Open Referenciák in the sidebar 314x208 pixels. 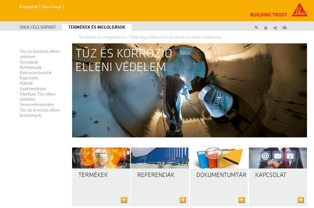(x=30, y=67)
